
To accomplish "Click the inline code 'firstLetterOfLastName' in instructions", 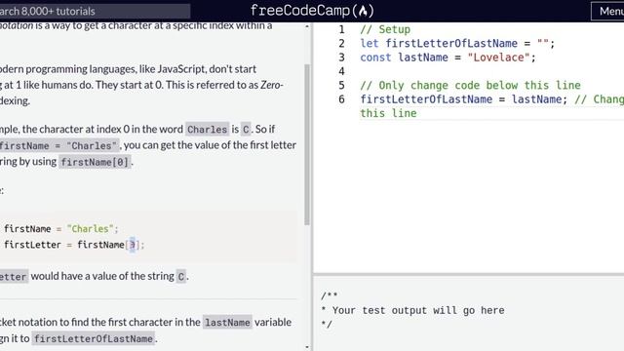I will coord(94,338).
